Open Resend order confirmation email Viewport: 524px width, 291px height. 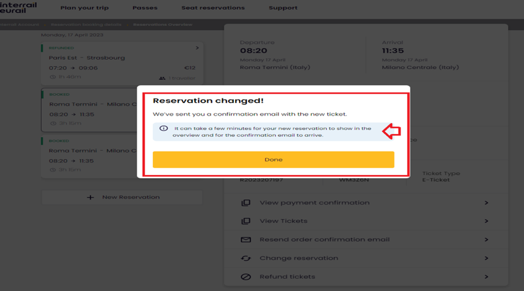click(x=366, y=240)
